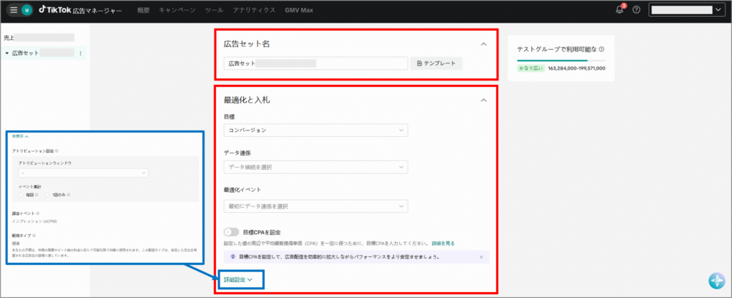Open the sparkle assistant button at bottom right
This screenshot has height=298, width=732.
click(716, 282)
